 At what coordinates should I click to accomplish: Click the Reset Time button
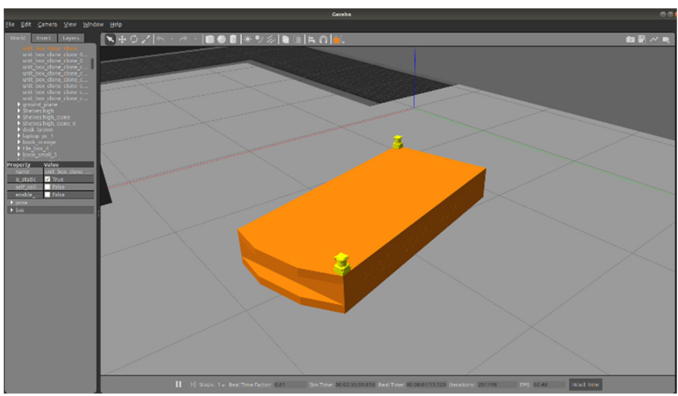pos(585,385)
